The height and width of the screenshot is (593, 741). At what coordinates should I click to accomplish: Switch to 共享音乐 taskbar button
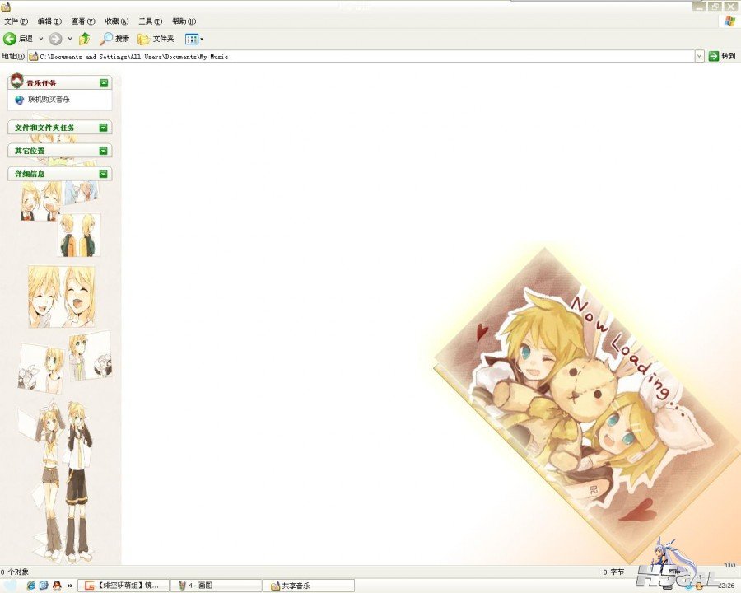[309, 586]
